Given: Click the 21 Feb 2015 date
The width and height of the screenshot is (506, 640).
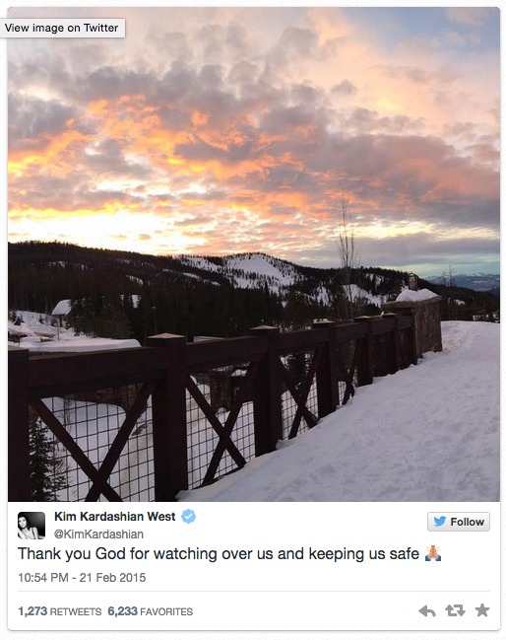Looking at the screenshot, I should click(x=112, y=578).
